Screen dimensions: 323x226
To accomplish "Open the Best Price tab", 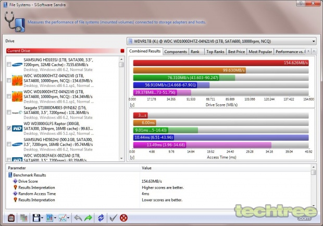I will pyautogui.click(x=237, y=52).
